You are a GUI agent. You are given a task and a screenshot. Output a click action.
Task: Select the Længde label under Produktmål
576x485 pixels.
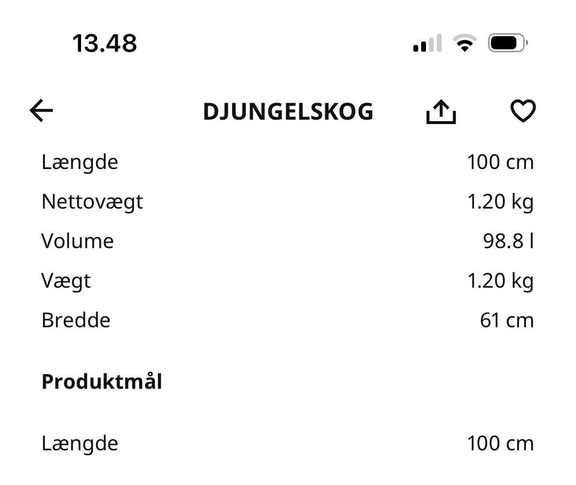click(x=80, y=444)
